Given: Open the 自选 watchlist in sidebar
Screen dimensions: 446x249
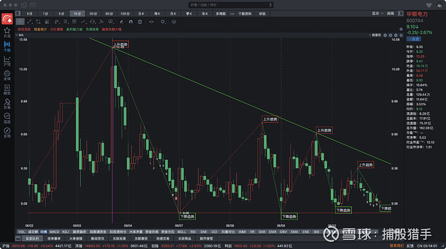Looking at the screenshot, I should pyautogui.click(x=7, y=32).
